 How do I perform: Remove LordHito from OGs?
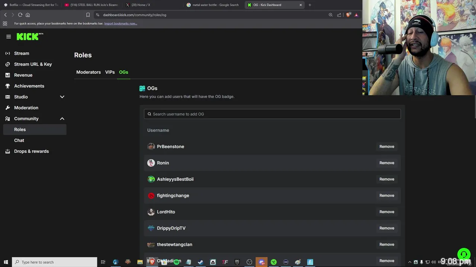coord(387,212)
